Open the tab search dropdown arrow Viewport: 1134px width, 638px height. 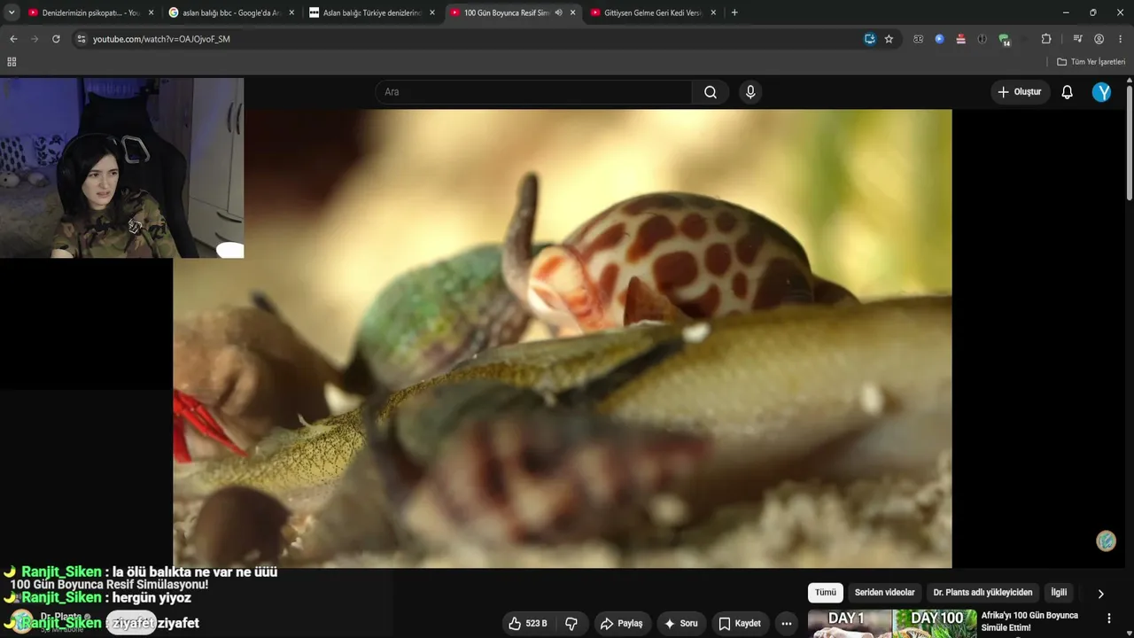pyautogui.click(x=12, y=12)
